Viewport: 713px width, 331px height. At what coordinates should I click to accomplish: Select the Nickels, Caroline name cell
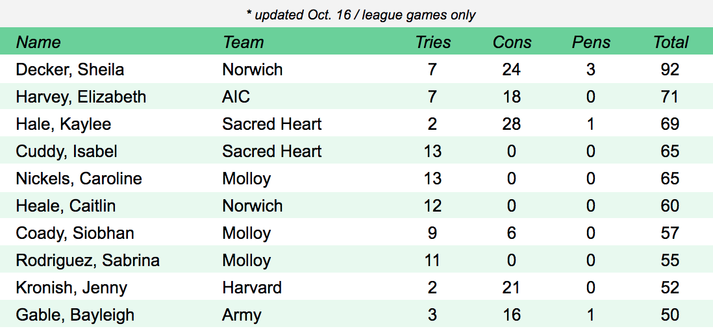point(79,179)
